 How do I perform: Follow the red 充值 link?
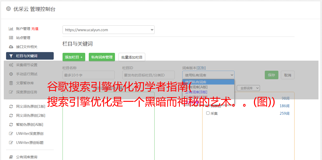[35, 29]
